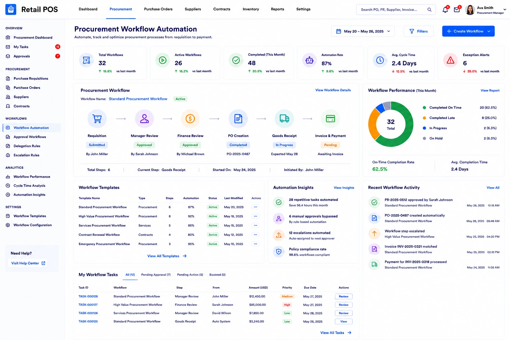Screen dimensions: 510x340
Task: Open Visit Help Center link
Action: pyautogui.click(x=28, y=263)
